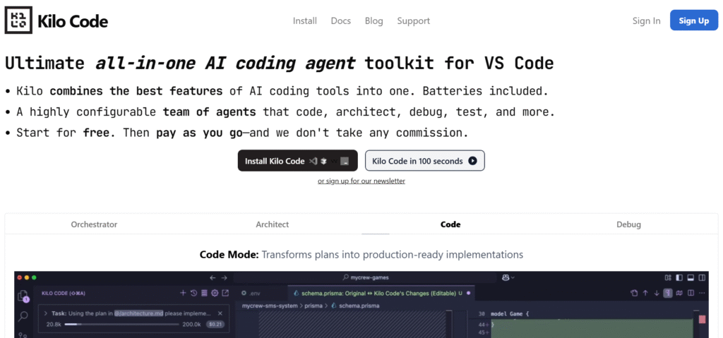Click the plus new task icon
Viewport: 723px width, 338px height.
(183, 293)
